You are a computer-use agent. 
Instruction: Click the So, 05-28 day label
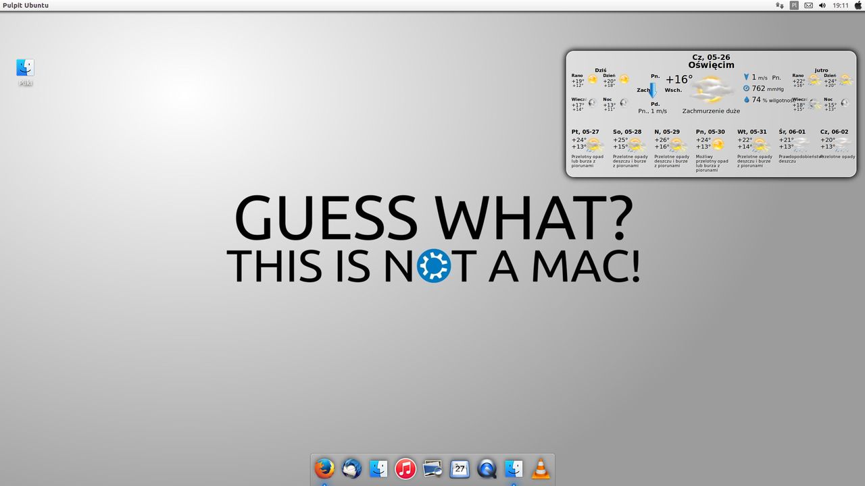(627, 132)
